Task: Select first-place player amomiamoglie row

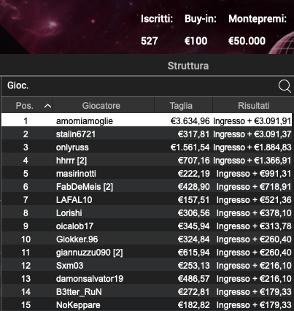Action: pyautogui.click(x=147, y=121)
